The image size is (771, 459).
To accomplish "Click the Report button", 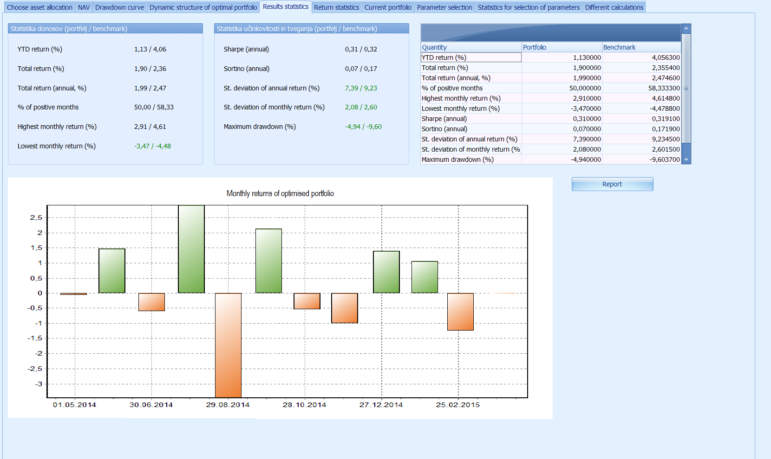I will coord(612,184).
